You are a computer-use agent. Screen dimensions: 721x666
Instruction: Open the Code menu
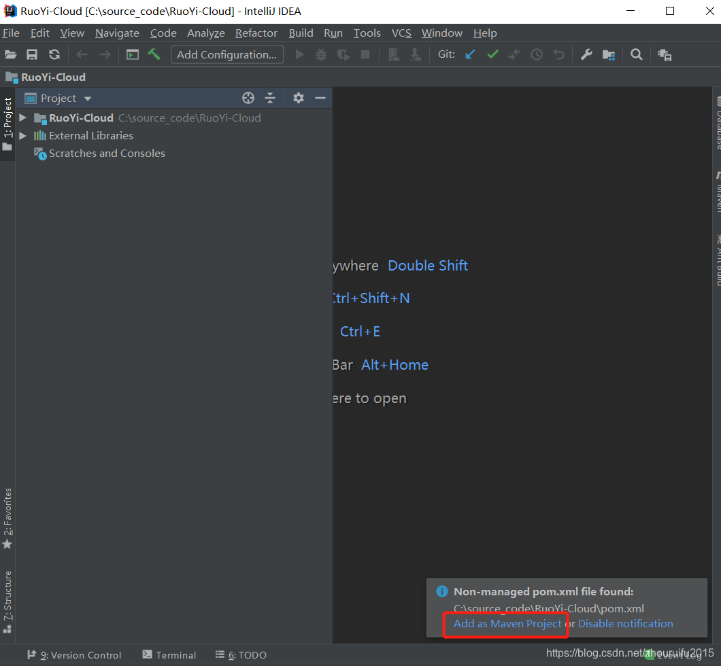pos(163,33)
